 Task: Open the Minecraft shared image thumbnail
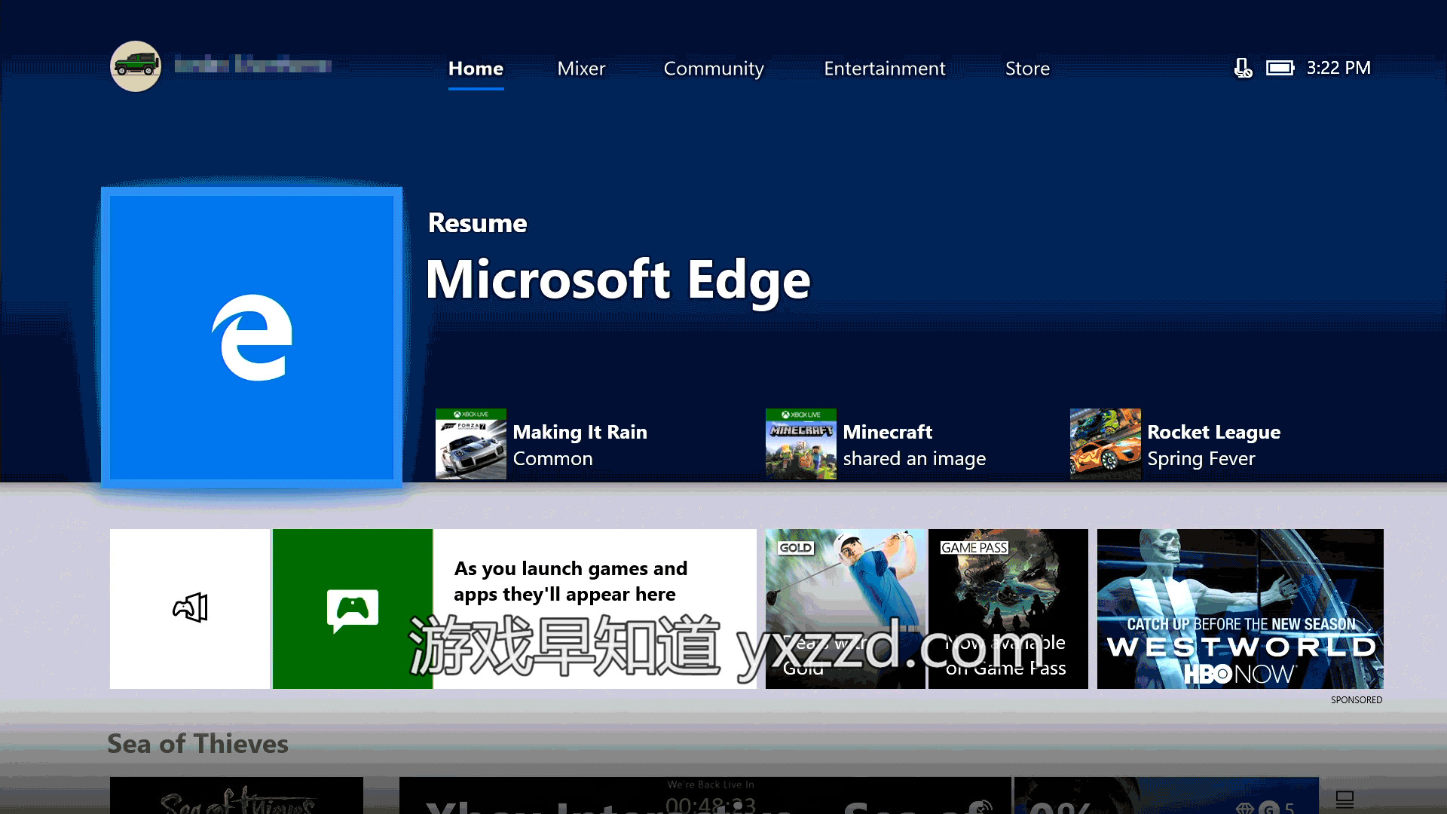point(800,444)
